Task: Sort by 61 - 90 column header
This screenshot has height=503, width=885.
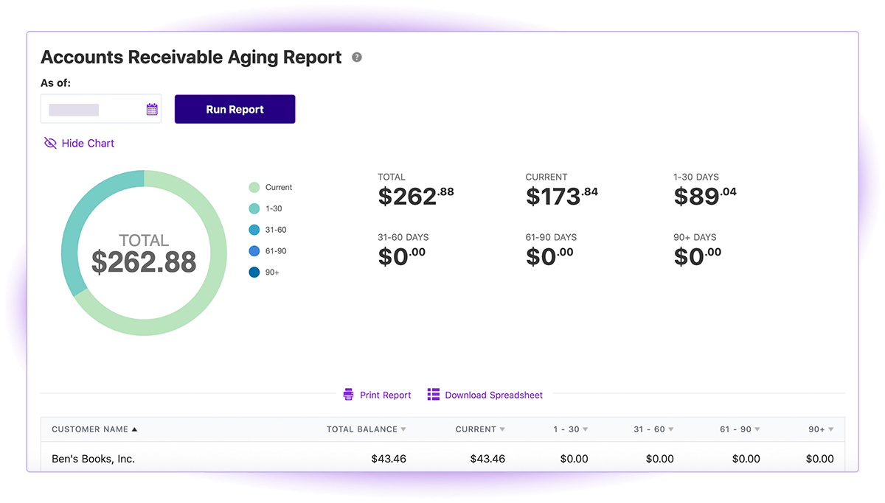Action: pyautogui.click(x=740, y=429)
